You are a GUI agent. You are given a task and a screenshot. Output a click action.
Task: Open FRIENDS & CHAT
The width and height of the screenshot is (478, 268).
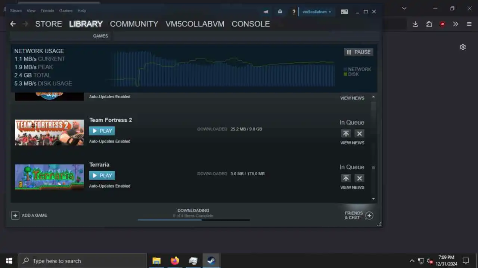coord(354,216)
